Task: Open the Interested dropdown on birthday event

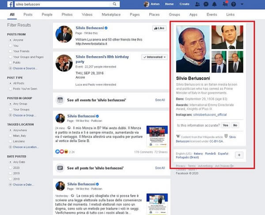Action: coord(155,57)
